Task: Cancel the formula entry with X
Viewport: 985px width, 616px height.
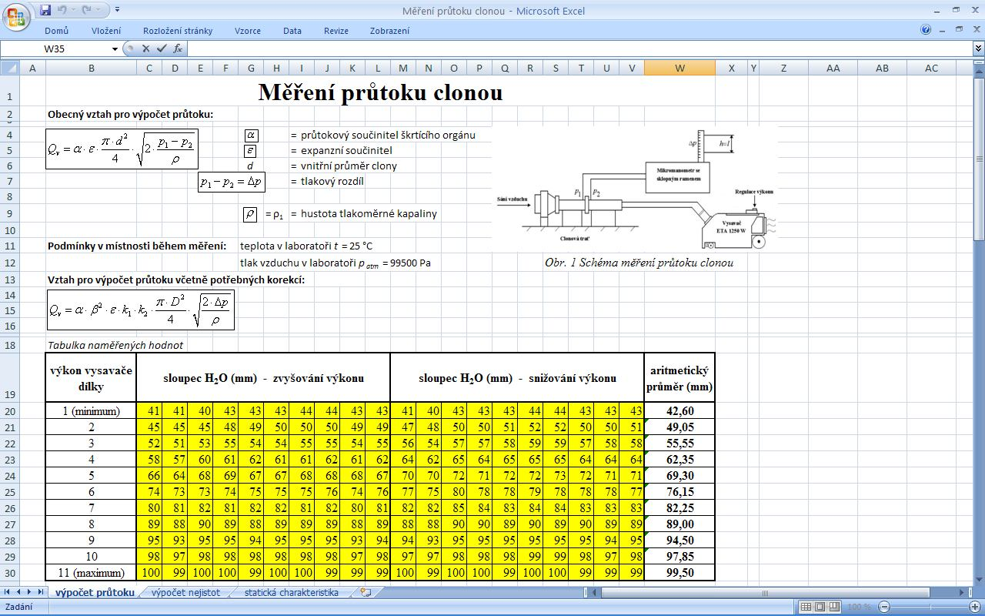Action: pos(145,49)
